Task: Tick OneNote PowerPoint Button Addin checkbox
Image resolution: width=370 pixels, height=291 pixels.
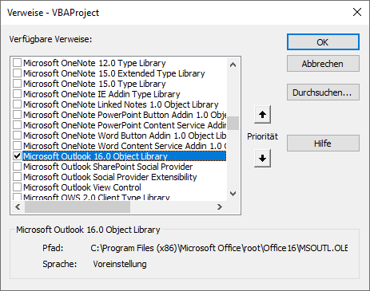Action: point(18,115)
